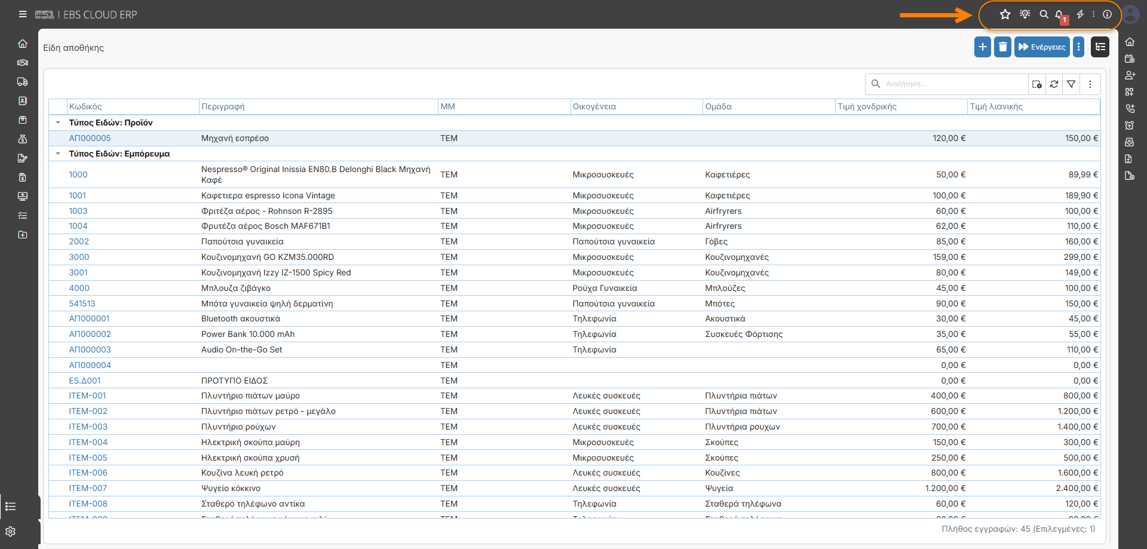The image size is (1147, 549).
Task: Click the Ψυγείο κόκκινο description cell
Action: [x=318, y=488]
